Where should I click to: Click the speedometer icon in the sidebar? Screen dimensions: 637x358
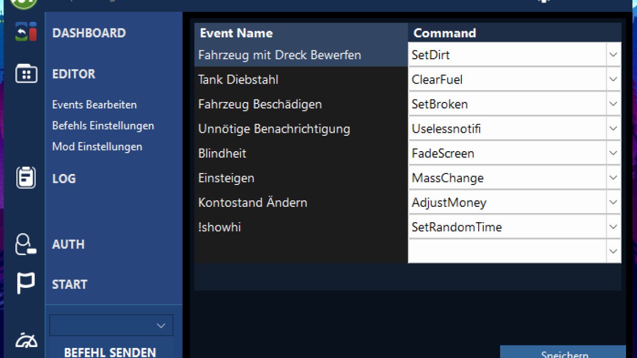click(26, 341)
